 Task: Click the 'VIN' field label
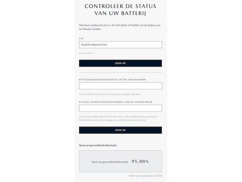(x=81, y=38)
